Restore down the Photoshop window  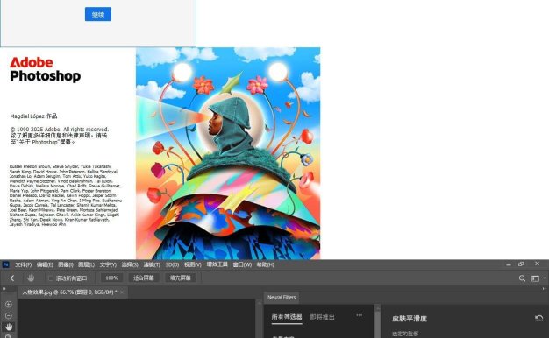coord(521,264)
